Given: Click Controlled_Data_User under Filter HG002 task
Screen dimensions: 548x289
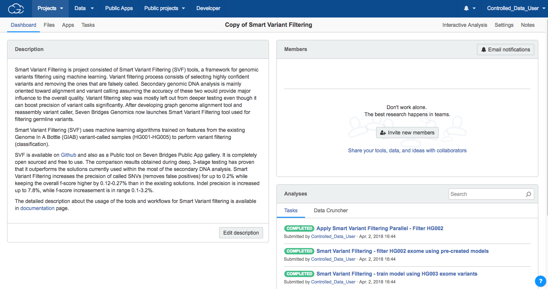Looking at the screenshot, I should click(333, 236).
